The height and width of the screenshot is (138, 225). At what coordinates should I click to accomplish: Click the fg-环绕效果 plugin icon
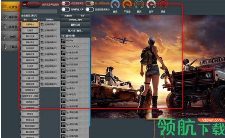click(63, 101)
